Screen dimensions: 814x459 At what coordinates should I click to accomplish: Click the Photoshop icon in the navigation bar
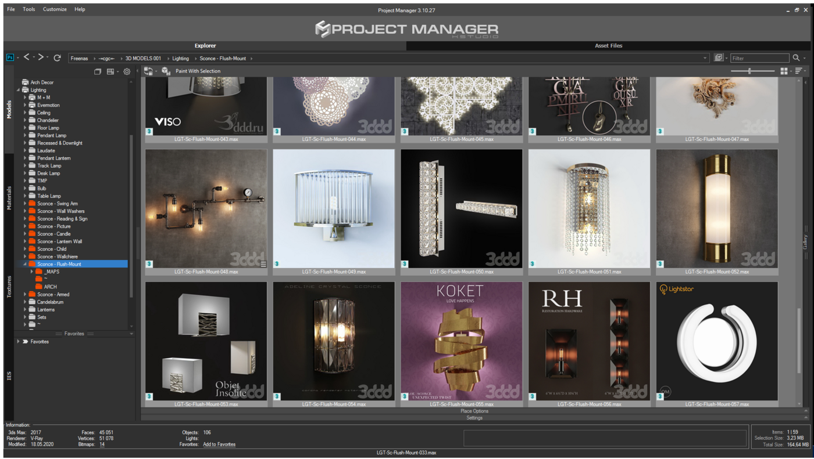[10, 58]
